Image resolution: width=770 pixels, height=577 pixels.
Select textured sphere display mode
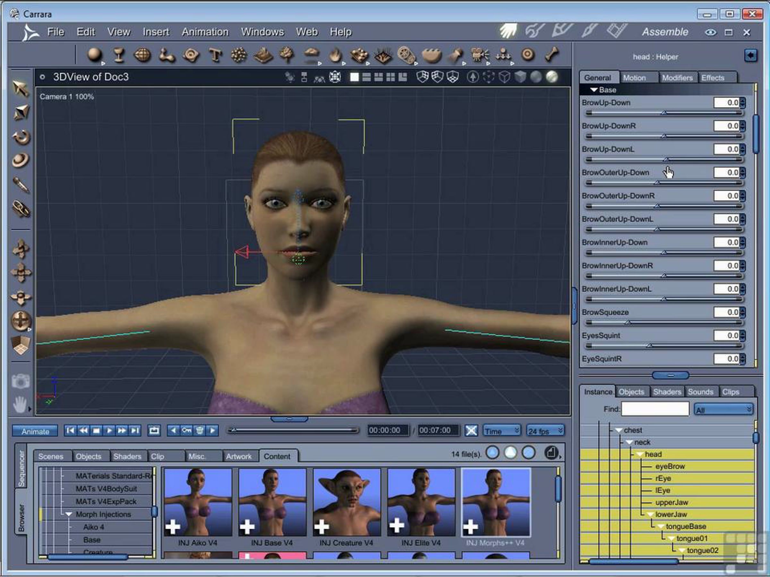[552, 77]
